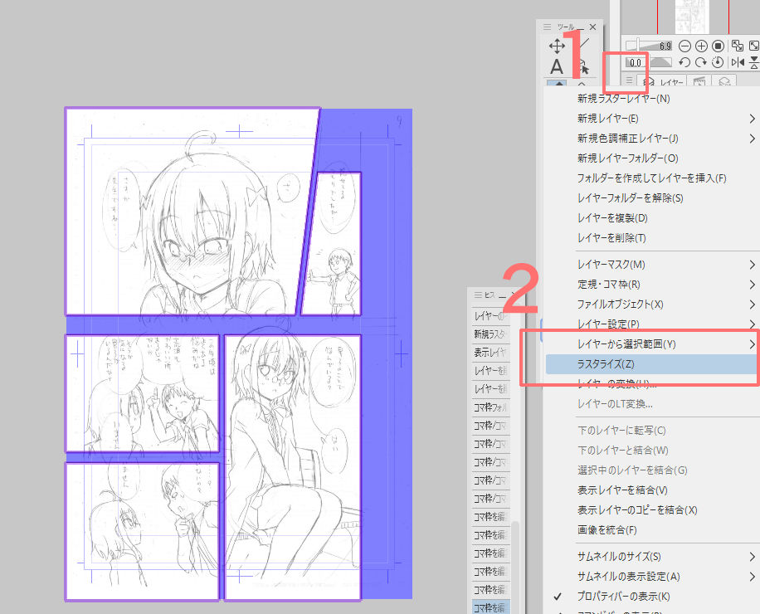The height and width of the screenshot is (614, 760).
Task: Select the 新規ラスタ history entry
Action: coord(490,334)
